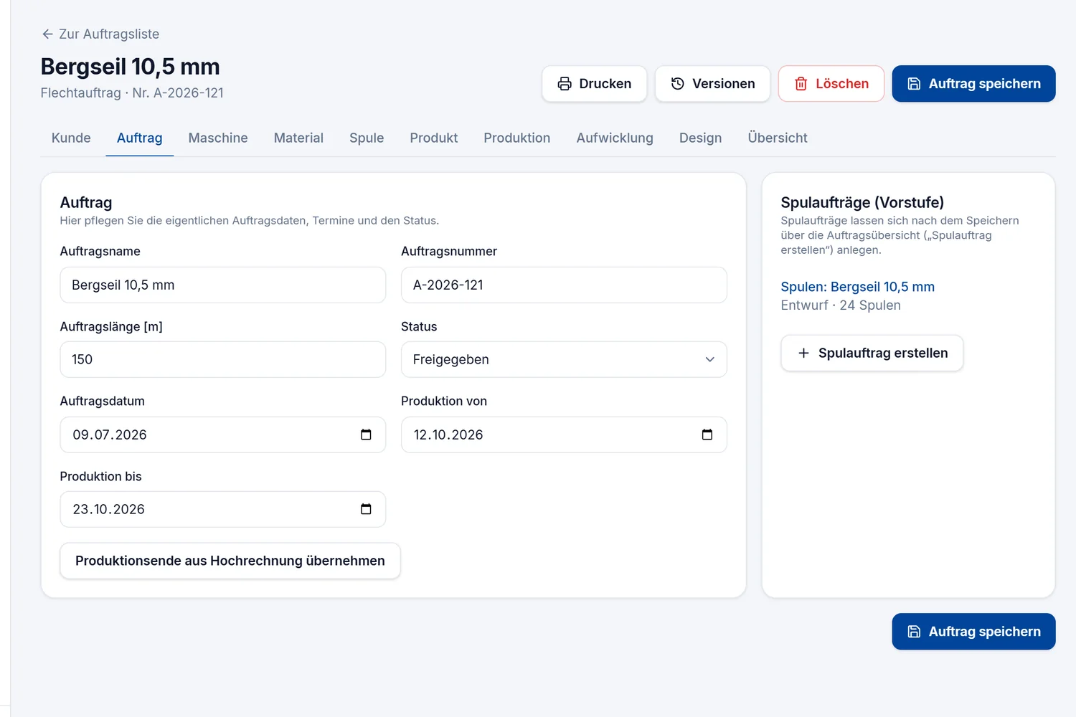Viewport: 1076px width, 717px height.
Task: Click Produktionsende aus Hochrechnung übernehmen button
Action: [230, 561]
